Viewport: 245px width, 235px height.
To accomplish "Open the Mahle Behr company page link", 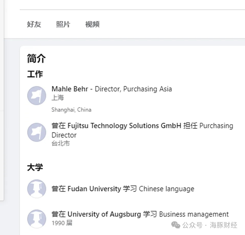I will 70,89.
